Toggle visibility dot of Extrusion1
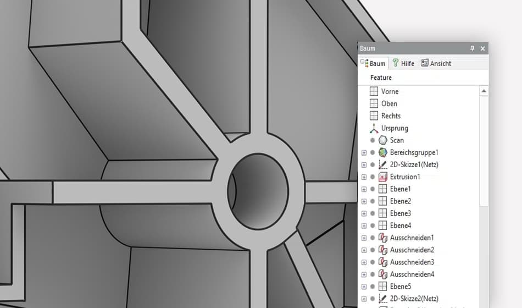Viewport: 522px width, 308px height. 373,177
